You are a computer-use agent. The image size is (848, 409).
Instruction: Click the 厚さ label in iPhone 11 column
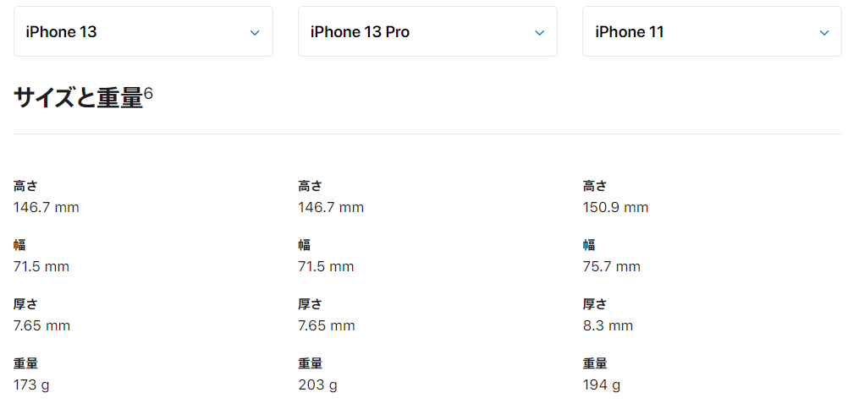595,305
